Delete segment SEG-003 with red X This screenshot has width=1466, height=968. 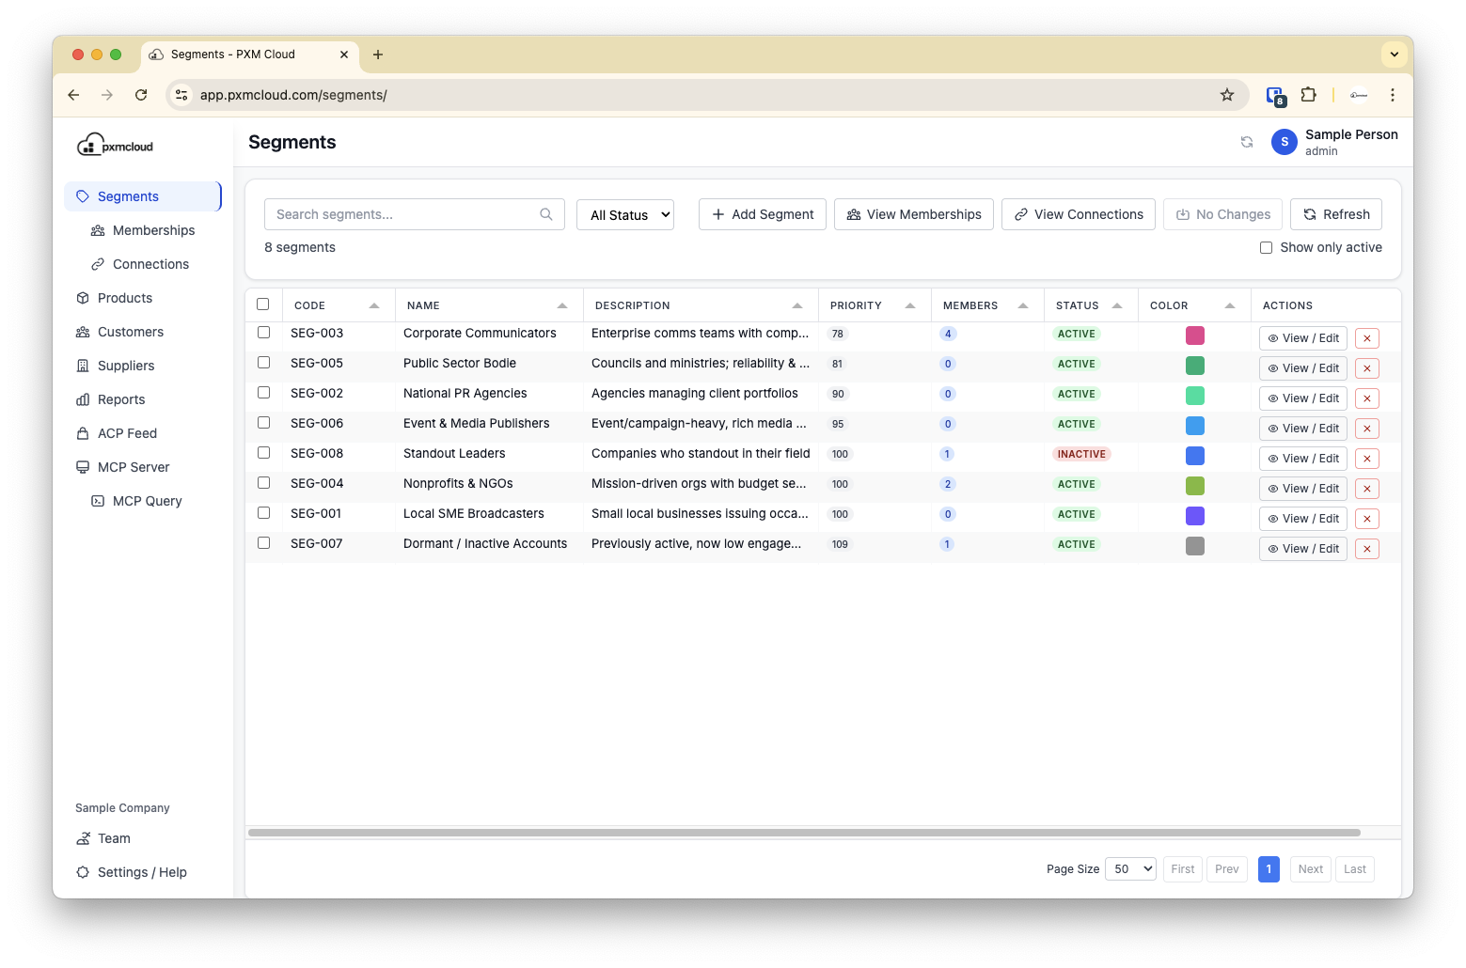pos(1367,338)
